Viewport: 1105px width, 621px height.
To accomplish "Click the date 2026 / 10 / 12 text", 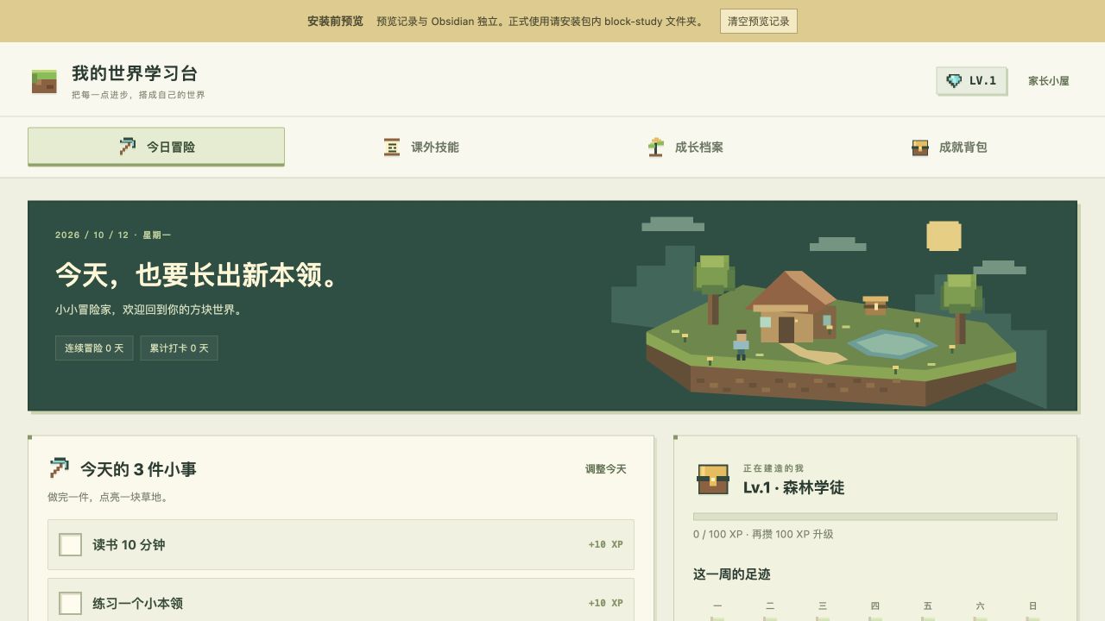I will point(92,235).
